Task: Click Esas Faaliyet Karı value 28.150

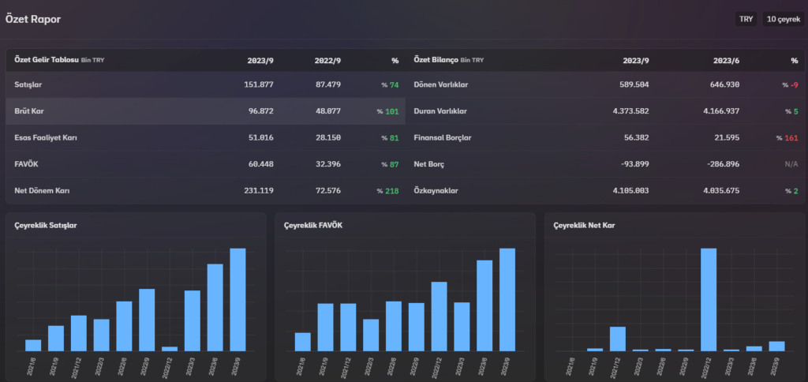Action: click(x=328, y=137)
